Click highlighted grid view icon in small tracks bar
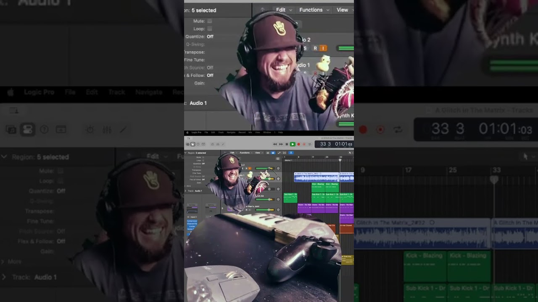 pos(273,153)
